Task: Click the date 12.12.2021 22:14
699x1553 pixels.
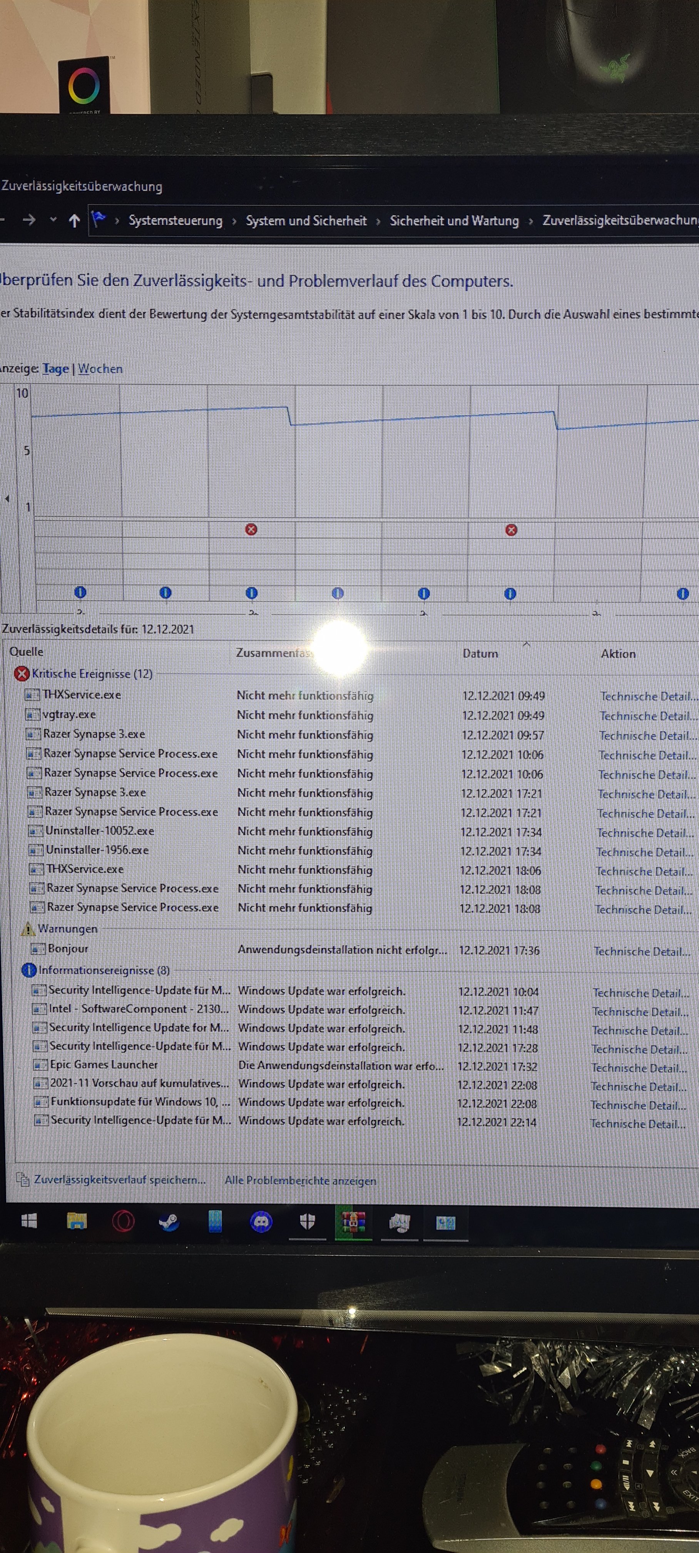Action: coord(497,1122)
